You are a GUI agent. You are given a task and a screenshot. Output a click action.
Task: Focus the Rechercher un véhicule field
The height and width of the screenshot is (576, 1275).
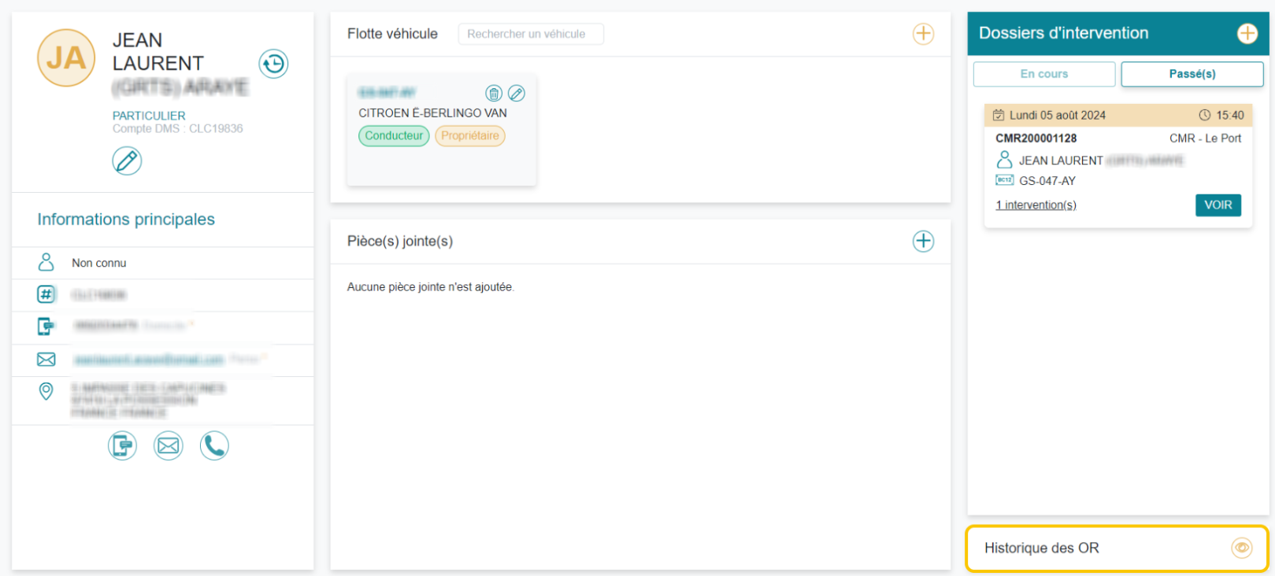(531, 34)
